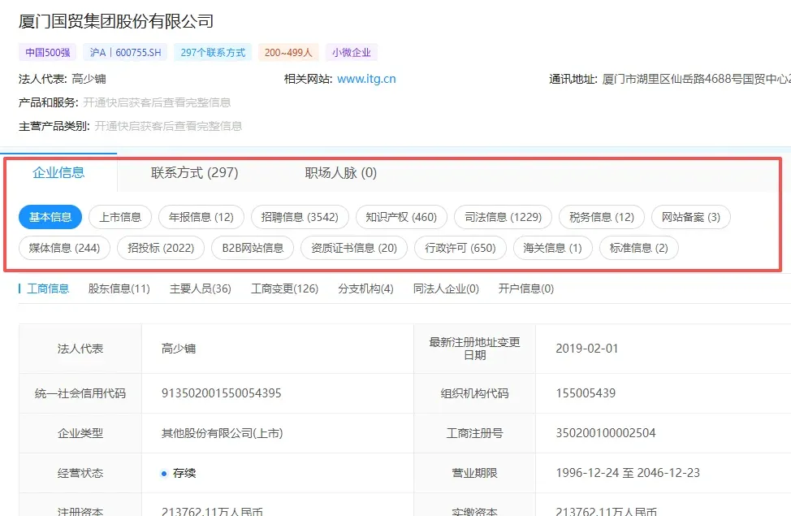Open 海关信息 (1) section
This screenshot has width=791, height=516.
(x=552, y=248)
